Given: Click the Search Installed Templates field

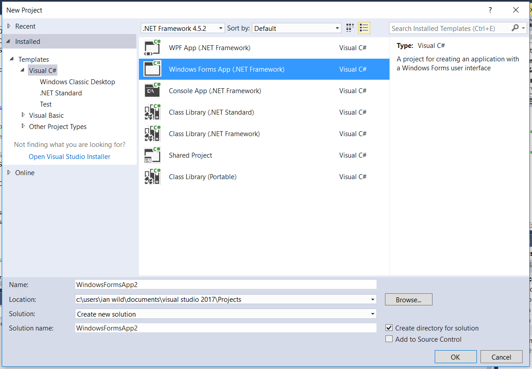Looking at the screenshot, I should coord(450,28).
